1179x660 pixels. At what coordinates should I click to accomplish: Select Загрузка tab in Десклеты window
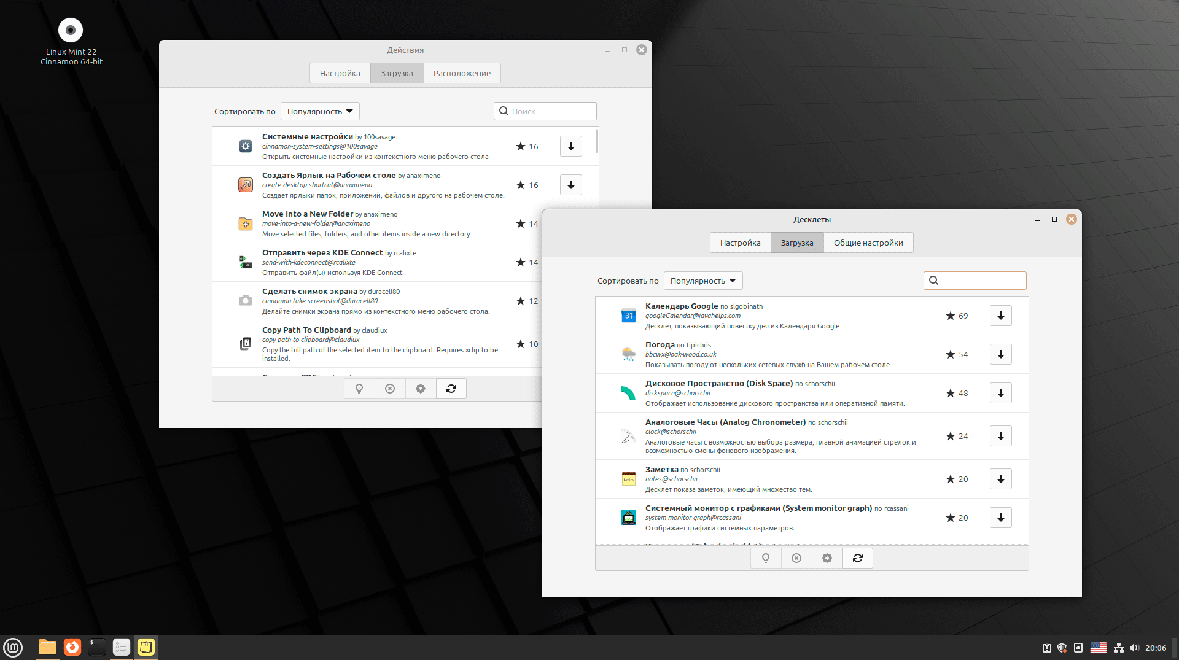pyautogui.click(x=797, y=243)
